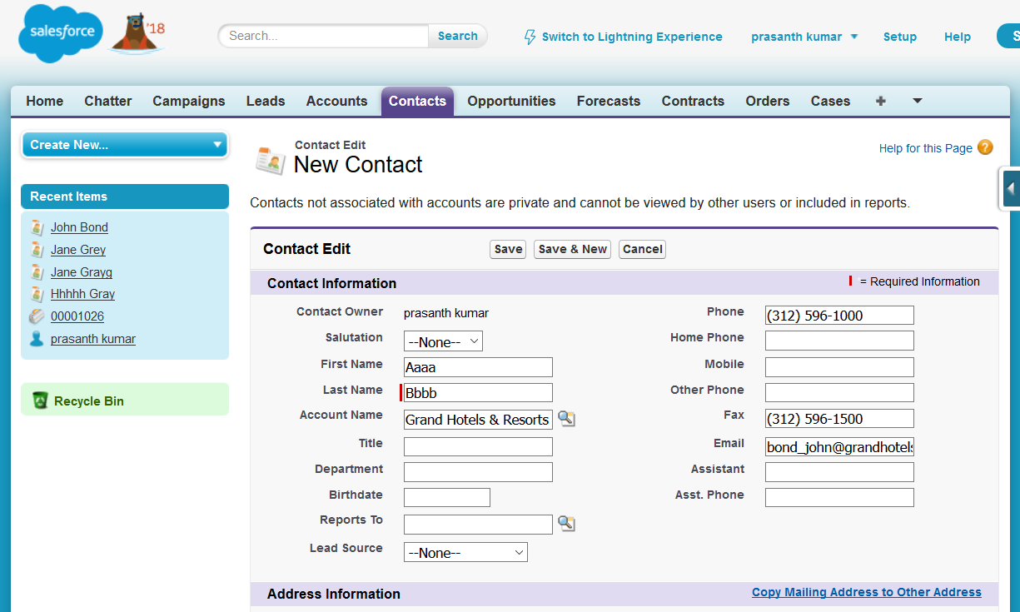
Task: Click the Fax field
Action: pos(839,419)
